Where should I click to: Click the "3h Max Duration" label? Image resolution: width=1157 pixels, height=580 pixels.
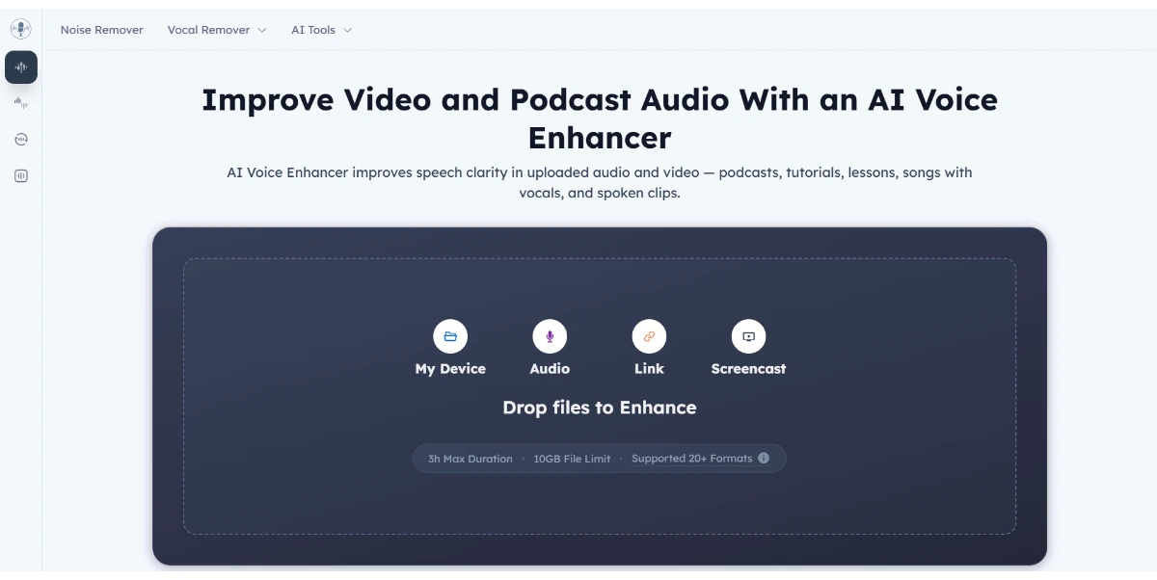coord(471,459)
